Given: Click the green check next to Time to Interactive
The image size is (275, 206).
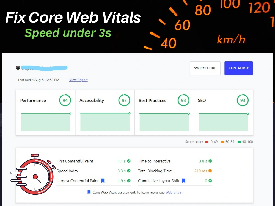Looking at the screenshot, I should tap(210, 161).
